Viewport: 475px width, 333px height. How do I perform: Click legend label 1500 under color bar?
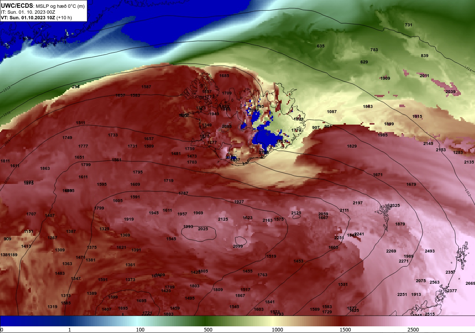tap(345, 330)
